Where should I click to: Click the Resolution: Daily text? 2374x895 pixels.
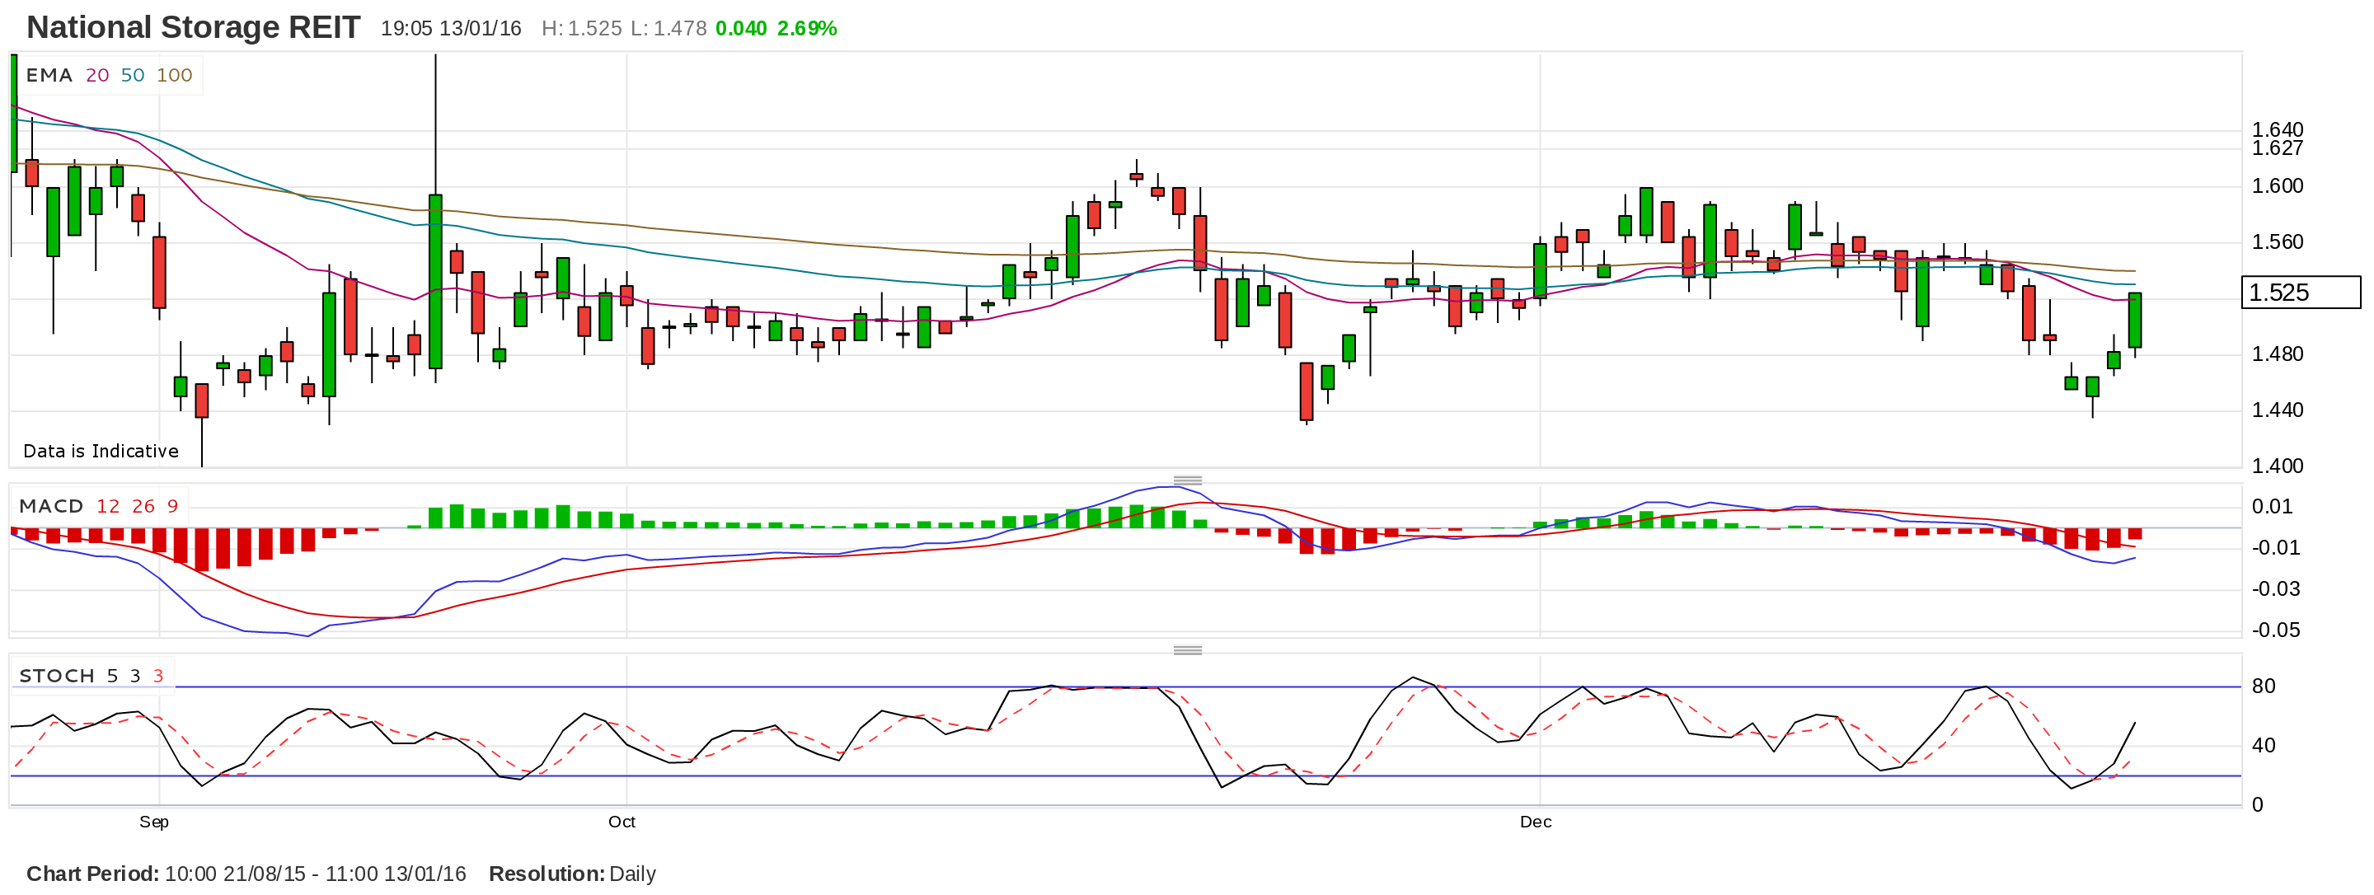[x=572, y=874]
